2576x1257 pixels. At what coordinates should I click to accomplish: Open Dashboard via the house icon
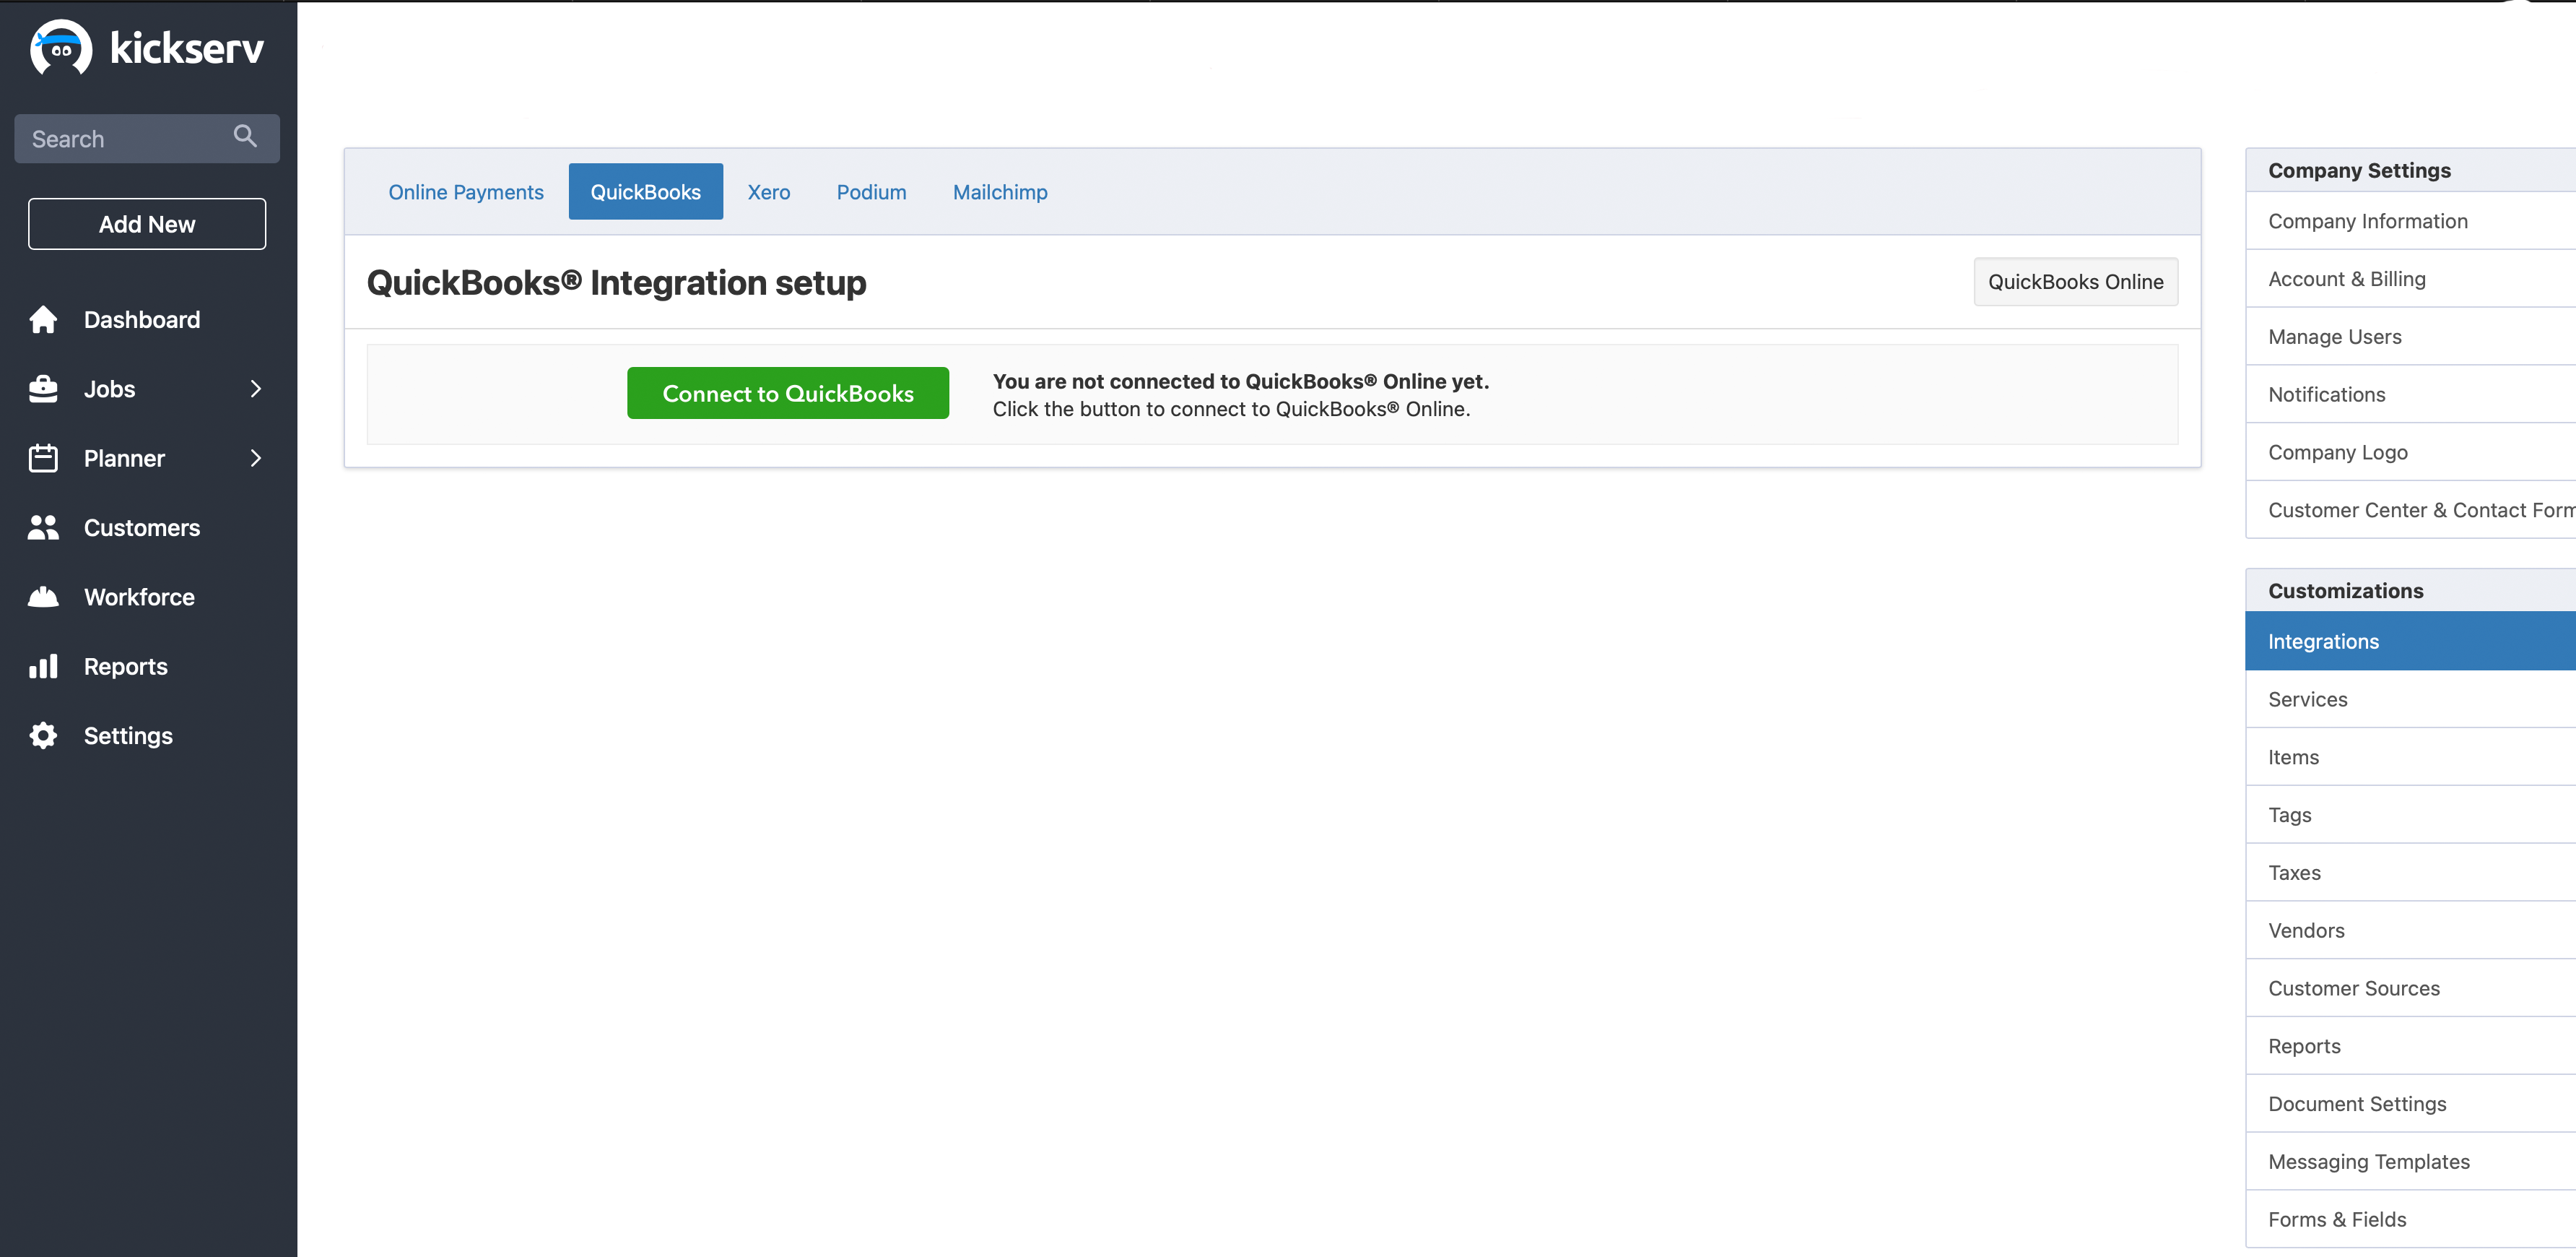click(43, 319)
